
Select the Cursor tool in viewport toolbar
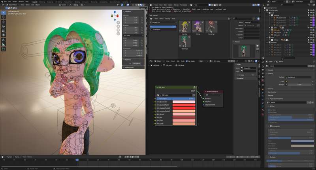click(x=4, y=17)
